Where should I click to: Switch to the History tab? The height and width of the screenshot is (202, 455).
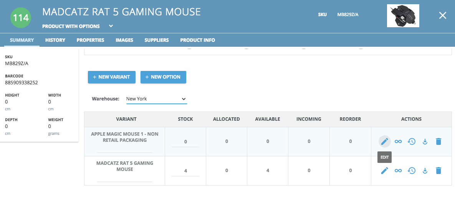pos(55,40)
